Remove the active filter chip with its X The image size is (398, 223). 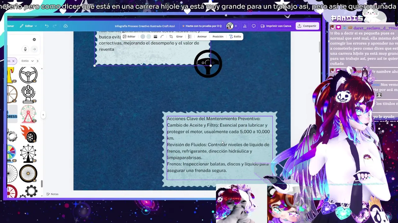point(13,61)
